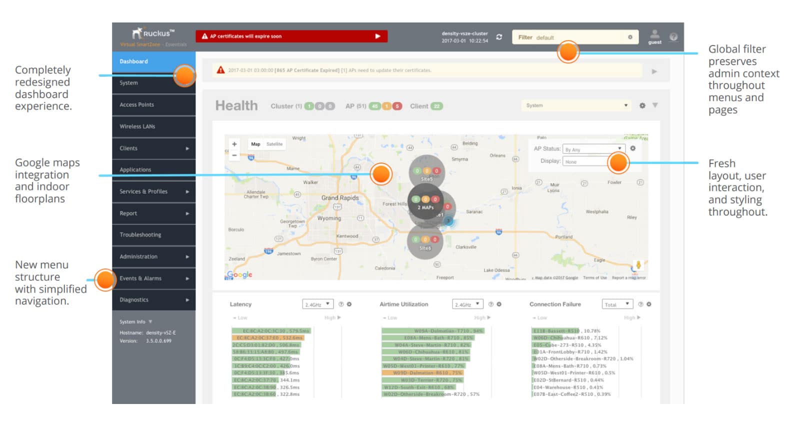Open the Latency help icon

click(x=341, y=304)
